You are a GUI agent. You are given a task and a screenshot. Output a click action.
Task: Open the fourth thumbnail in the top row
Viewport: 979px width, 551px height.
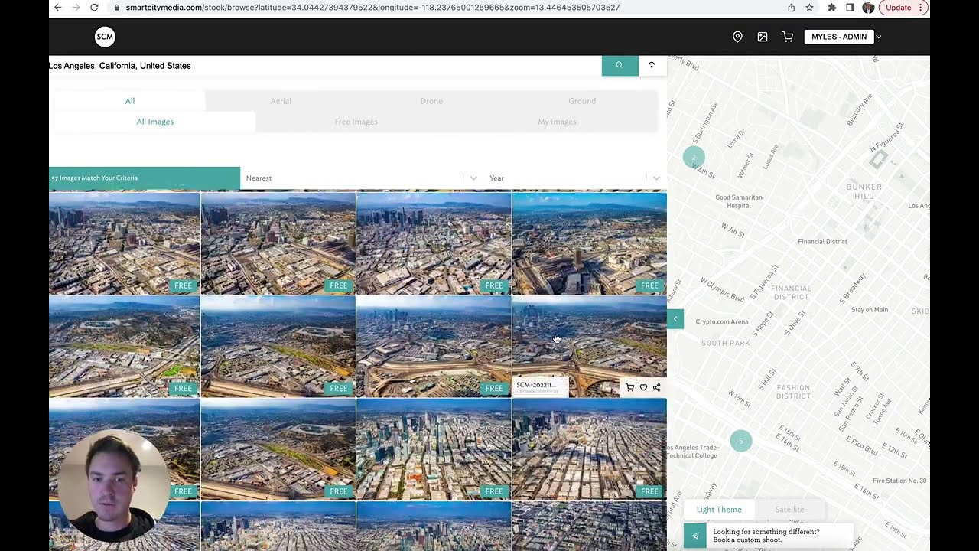(x=589, y=243)
